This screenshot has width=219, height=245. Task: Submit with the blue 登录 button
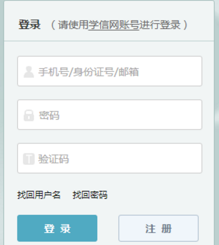click(x=57, y=228)
